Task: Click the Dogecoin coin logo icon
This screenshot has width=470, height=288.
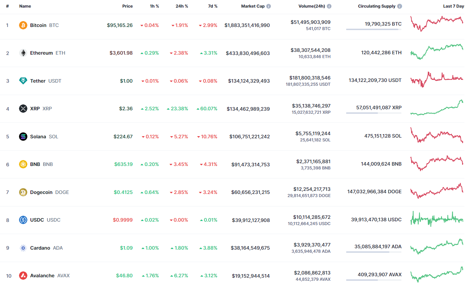Action: 23,192
